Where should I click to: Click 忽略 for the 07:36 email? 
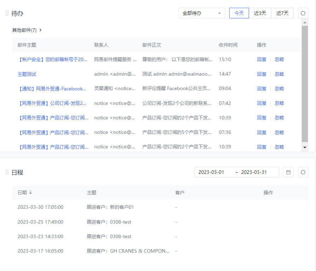[x=279, y=132]
